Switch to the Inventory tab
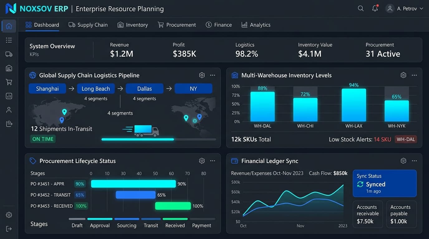Viewport: 429px width, 239px height. (x=133, y=25)
